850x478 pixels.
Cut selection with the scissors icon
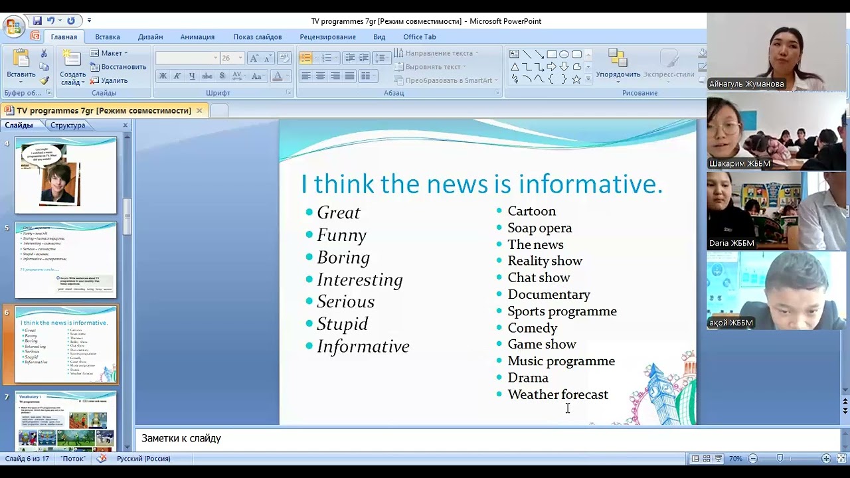coord(44,54)
